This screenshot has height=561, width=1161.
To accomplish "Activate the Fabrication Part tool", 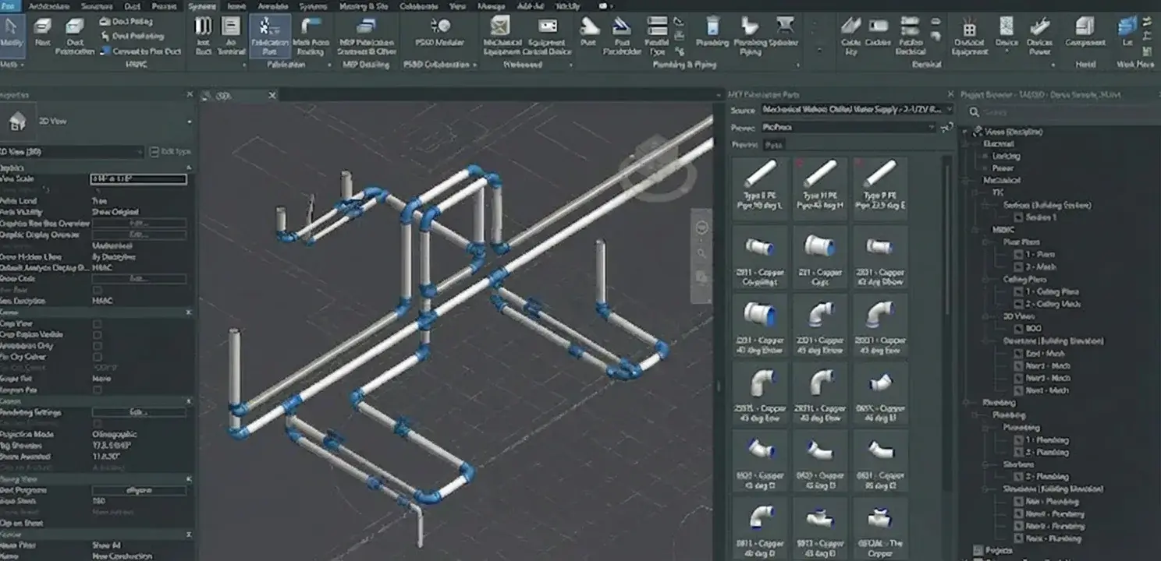I will [x=269, y=36].
